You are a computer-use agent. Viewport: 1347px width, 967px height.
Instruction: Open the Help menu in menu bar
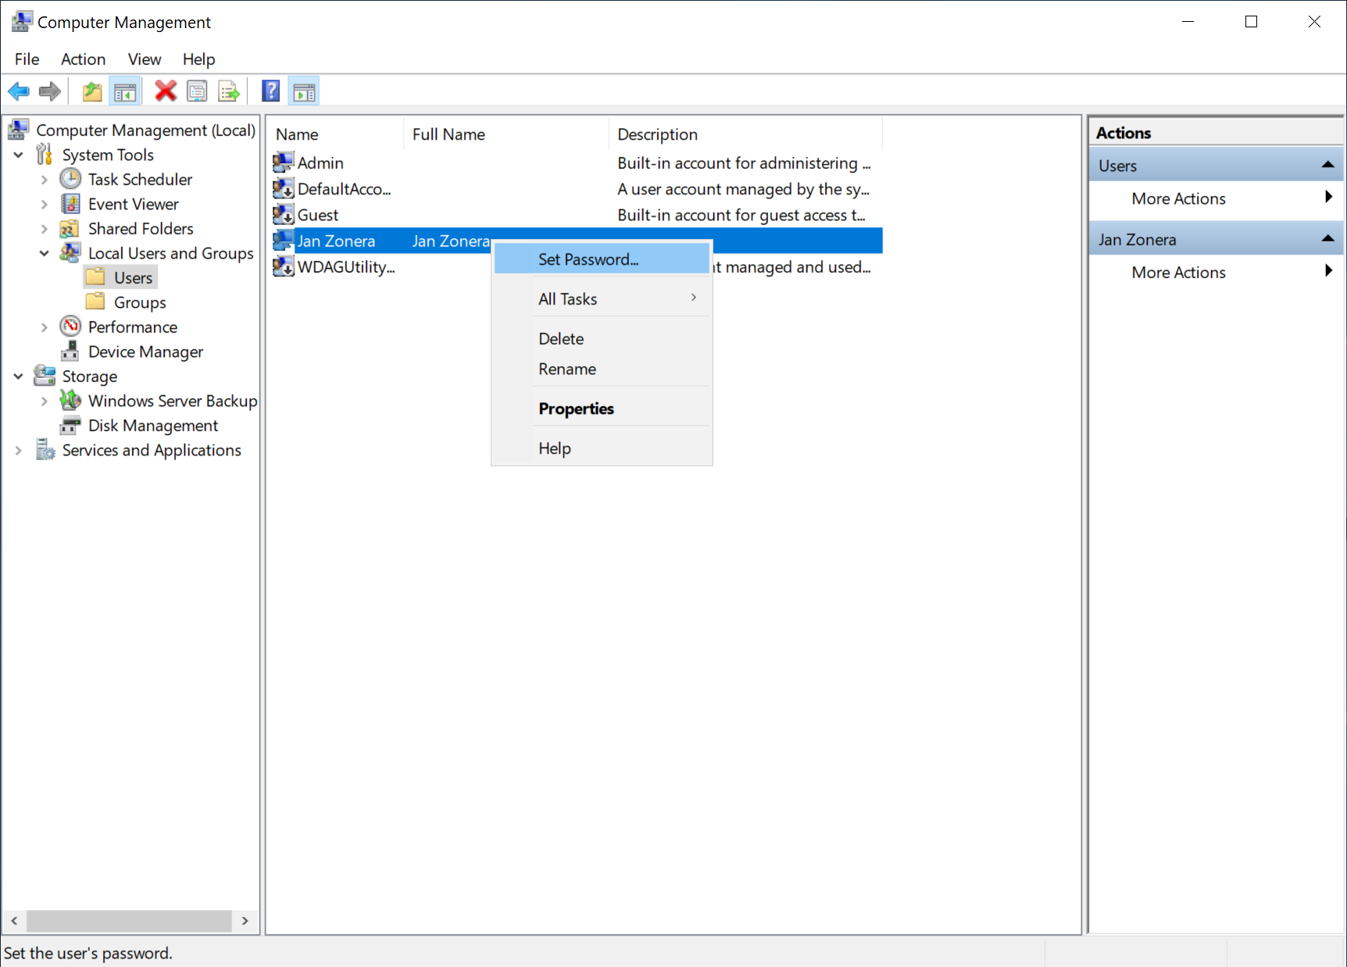[x=198, y=59]
